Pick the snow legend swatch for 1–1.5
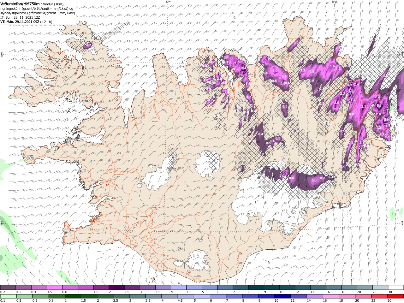Screen dimensions: 404x303 pyautogui.click(x=86, y=288)
